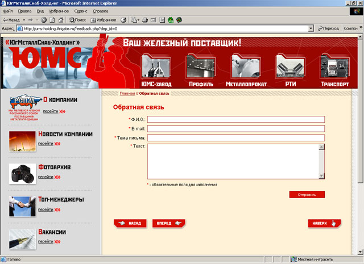Click the page scrollbar down arrow
364x264 pixels.
click(360, 252)
